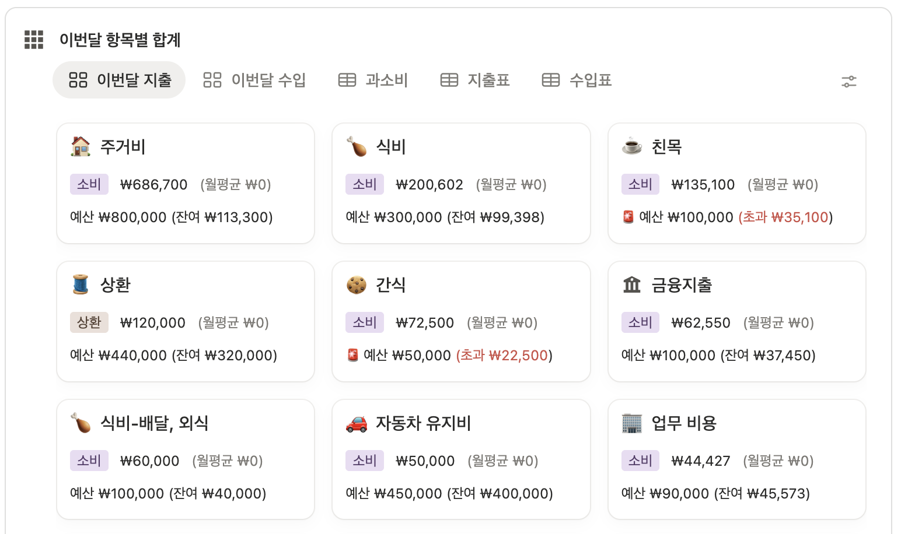Click the house icon on 주거비 card
The height and width of the screenshot is (534, 901).
tap(81, 146)
